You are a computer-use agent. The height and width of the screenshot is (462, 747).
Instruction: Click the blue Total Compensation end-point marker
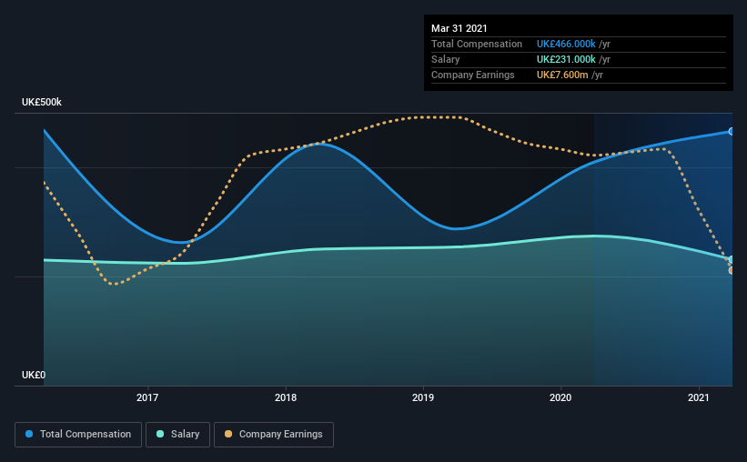coord(732,132)
